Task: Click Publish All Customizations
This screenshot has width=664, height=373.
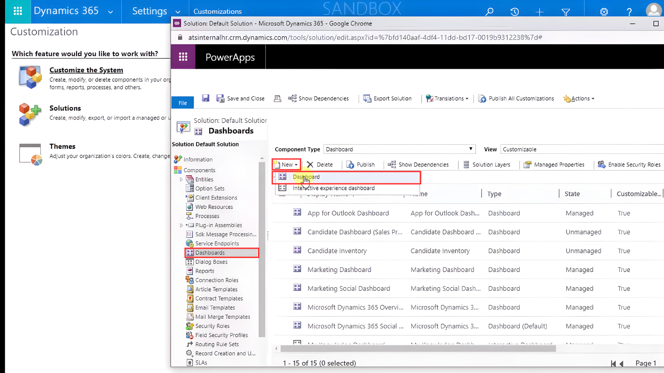Action: (516, 98)
